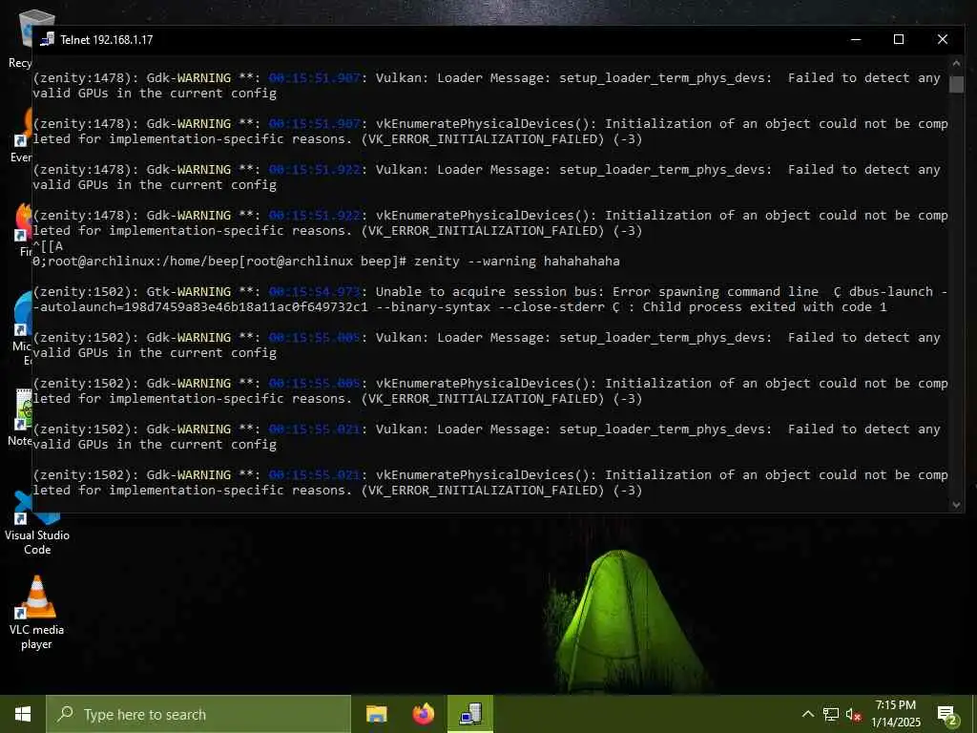Select the Firefox desktop shortcut icon

(24, 229)
